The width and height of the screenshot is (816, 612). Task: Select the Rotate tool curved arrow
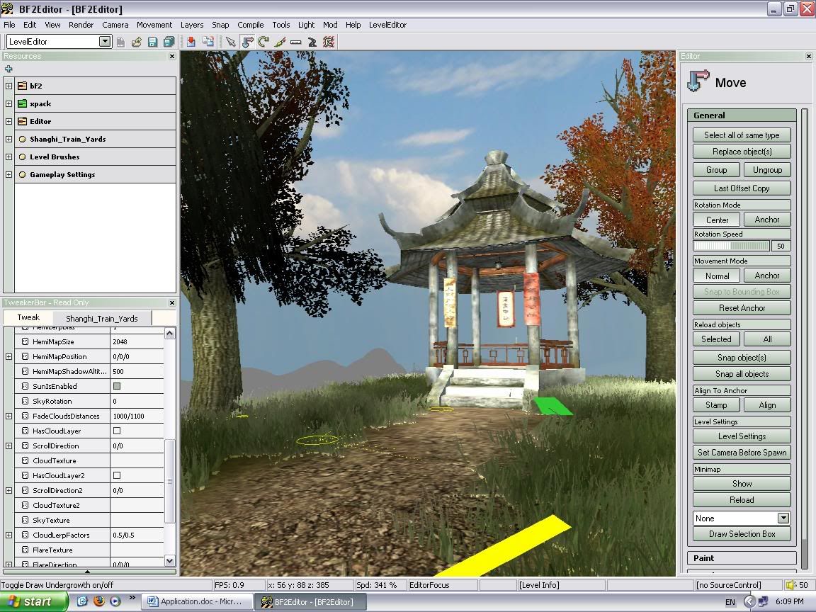pos(263,42)
